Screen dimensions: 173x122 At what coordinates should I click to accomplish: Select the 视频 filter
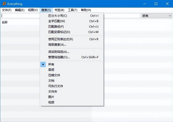click(72, 102)
